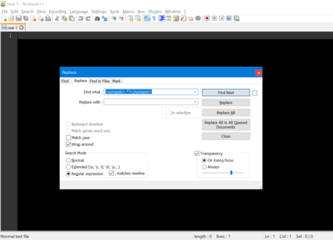This screenshot has height=240, width=333.
Task: Select the Regular expression radio button
Action: (x=69, y=174)
